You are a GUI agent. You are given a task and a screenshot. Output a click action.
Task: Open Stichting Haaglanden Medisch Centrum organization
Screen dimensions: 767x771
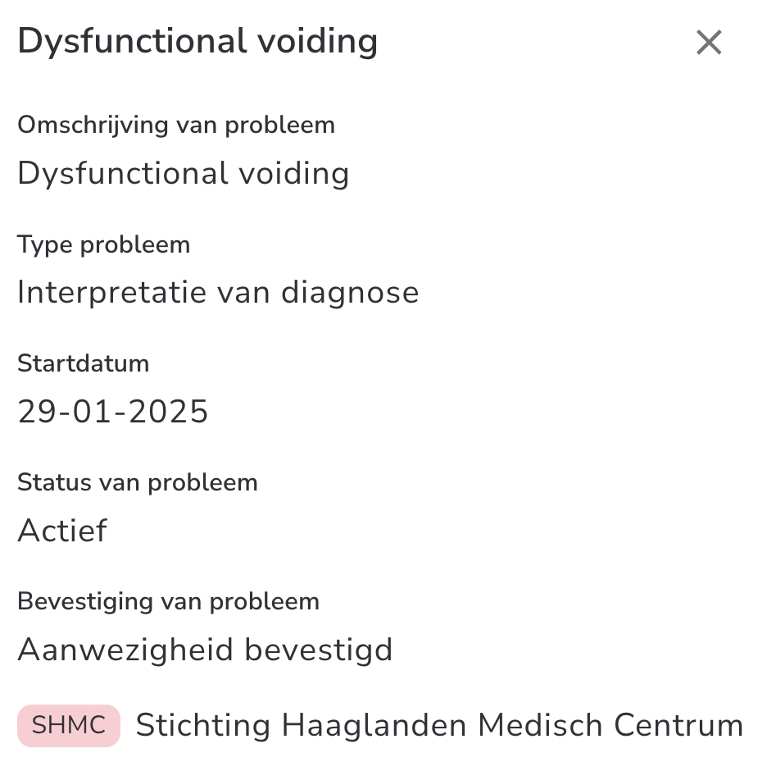pyautogui.click(x=439, y=726)
